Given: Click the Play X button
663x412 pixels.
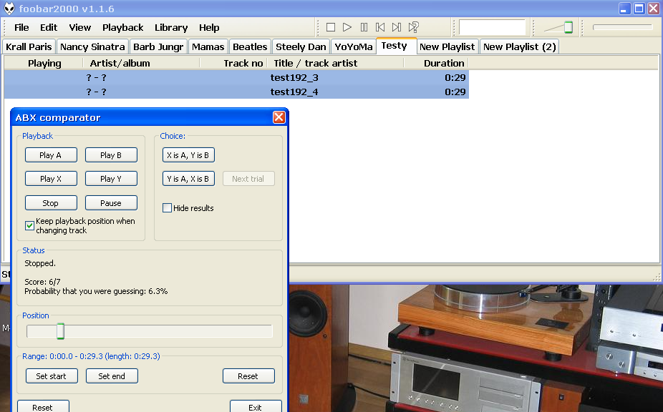Looking at the screenshot, I should (x=51, y=179).
